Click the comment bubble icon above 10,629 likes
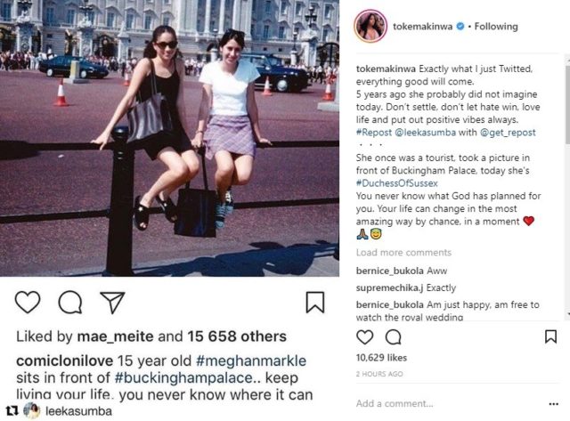 [395, 337]
